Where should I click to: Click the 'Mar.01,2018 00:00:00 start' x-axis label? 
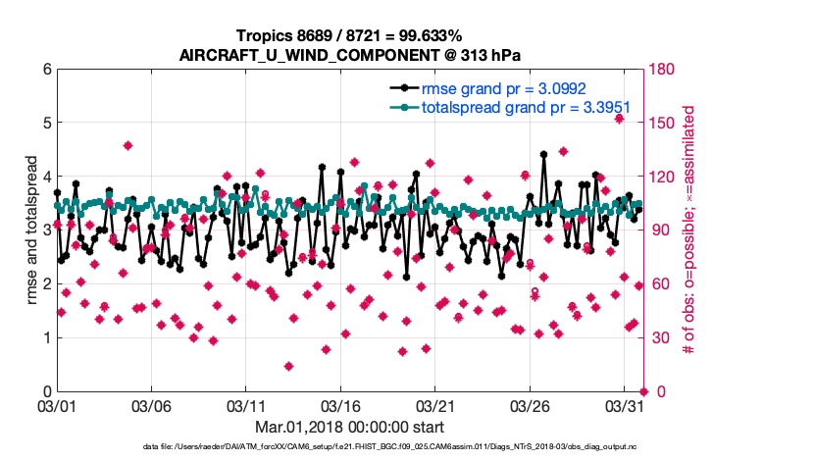349,427
